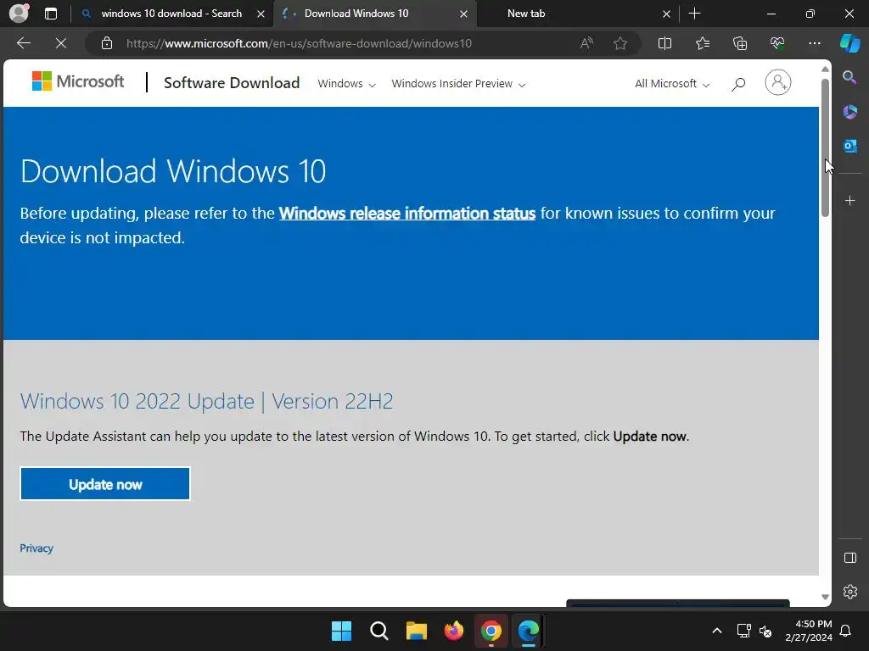Open sidebar Search icon
Screen dimensions: 869x651
click(x=849, y=77)
